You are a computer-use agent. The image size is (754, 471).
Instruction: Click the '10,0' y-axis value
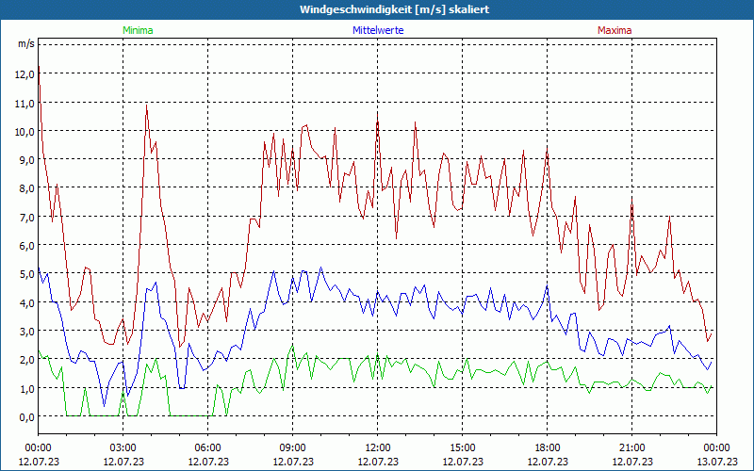tap(26, 131)
